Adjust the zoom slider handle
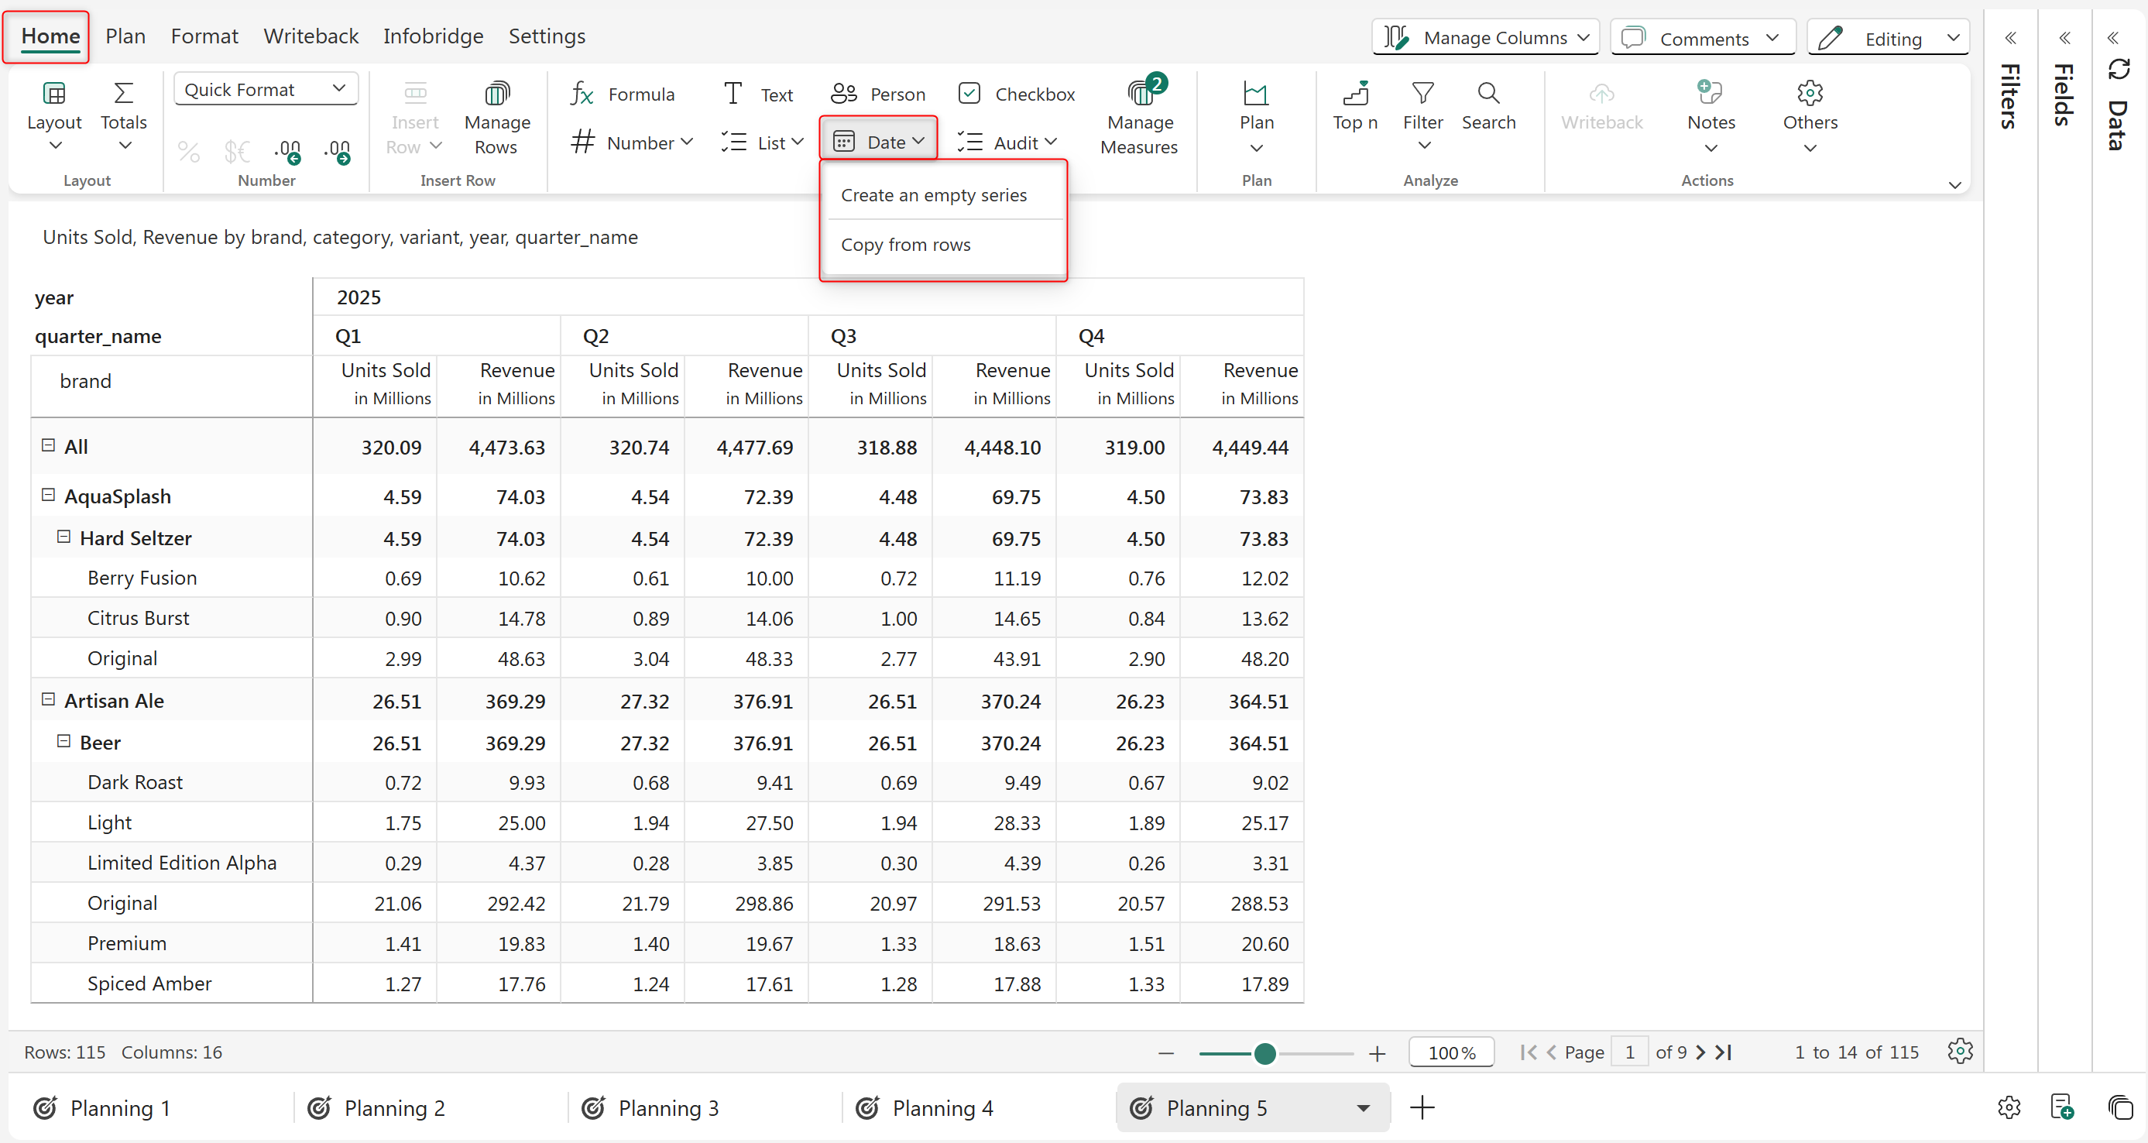Image resolution: width=2148 pixels, height=1143 pixels. [x=1264, y=1053]
